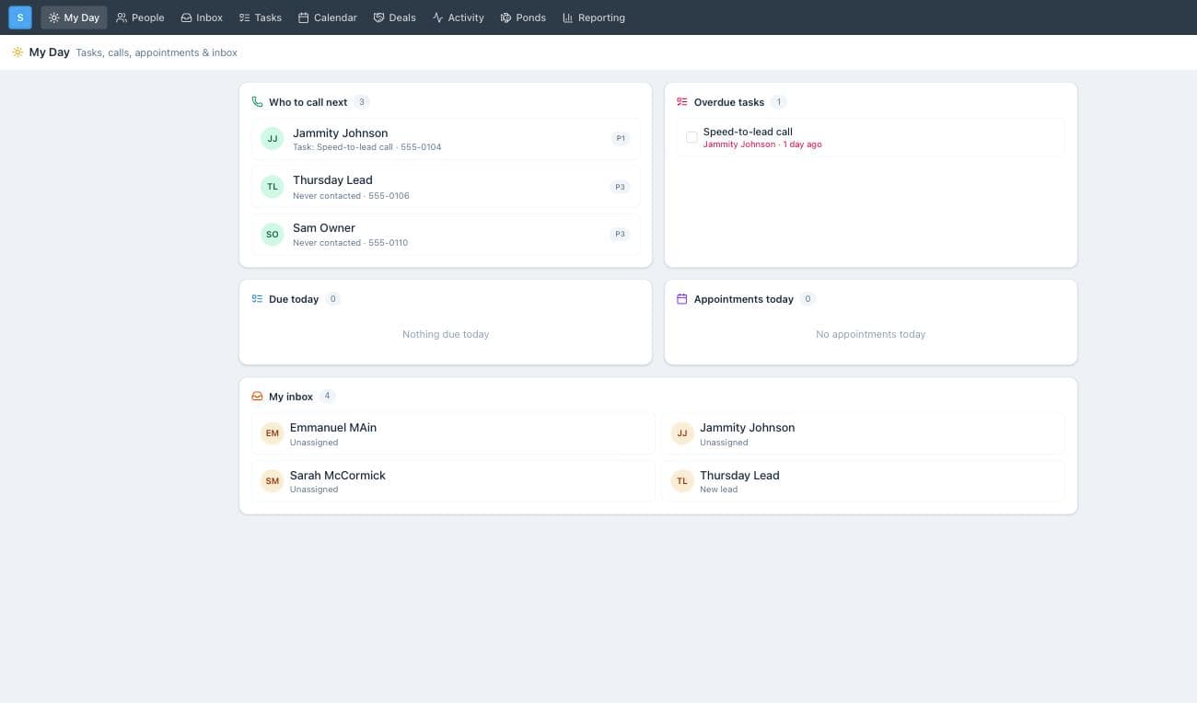Go to the Deals tab
Screen dimensions: 1197x703
[x=394, y=17]
